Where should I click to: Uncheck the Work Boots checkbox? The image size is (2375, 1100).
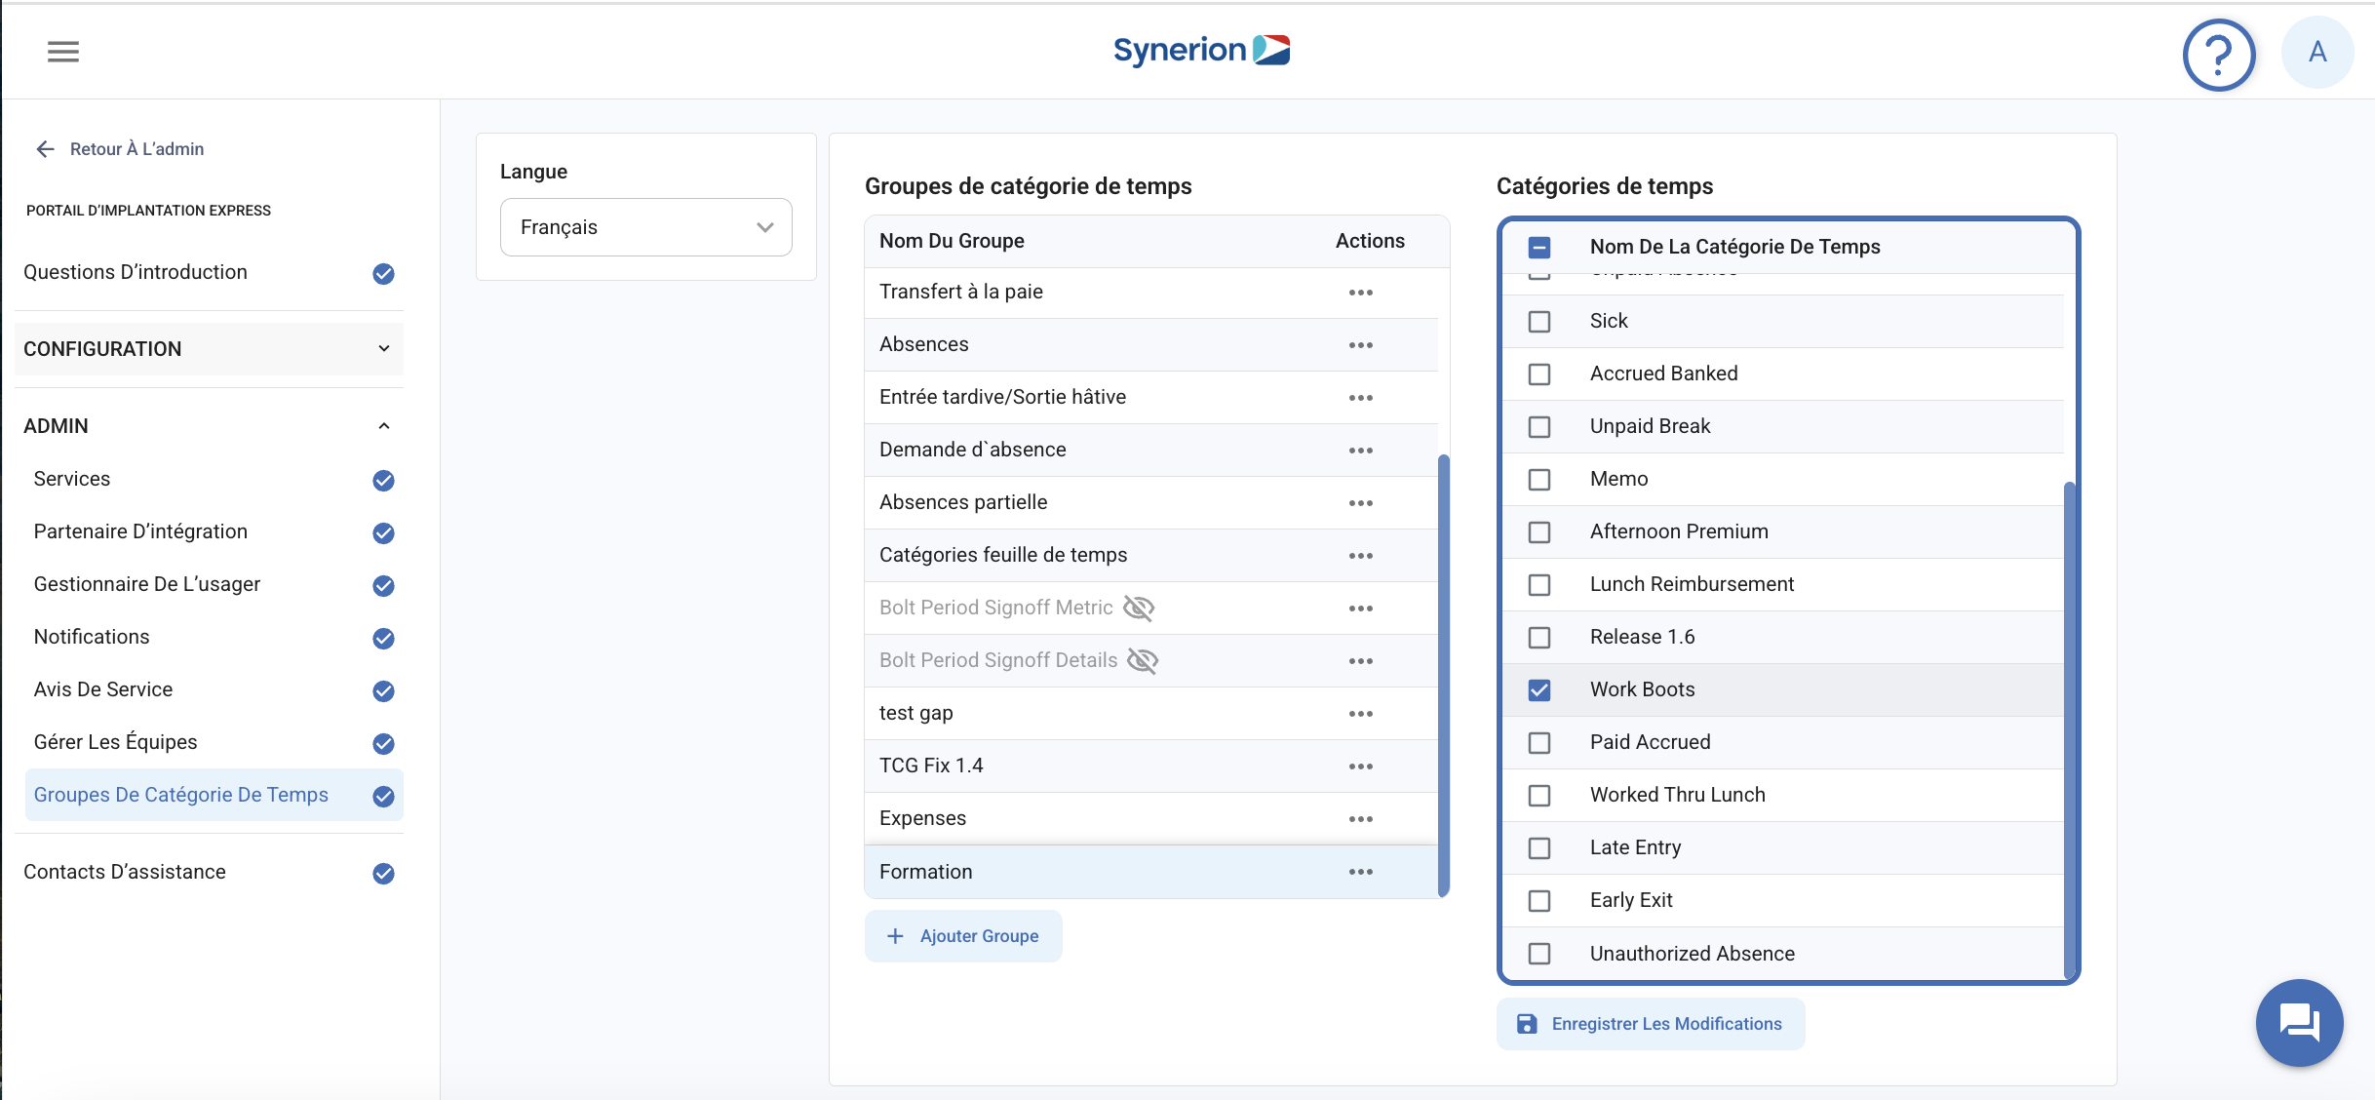pyautogui.click(x=1539, y=690)
